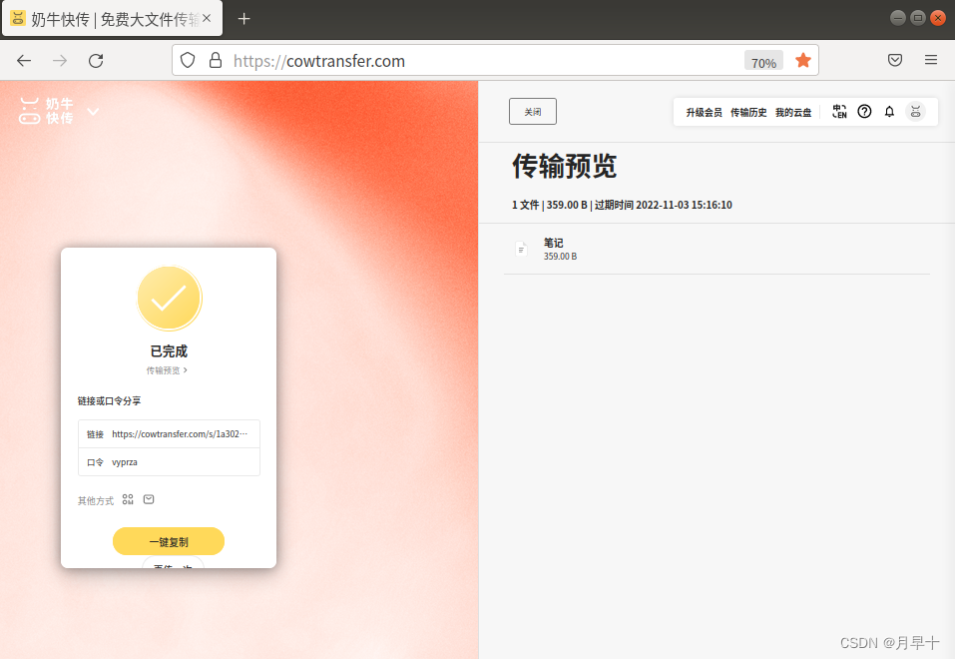Click the 一键复制 button
This screenshot has height=659, width=955.
click(x=169, y=541)
